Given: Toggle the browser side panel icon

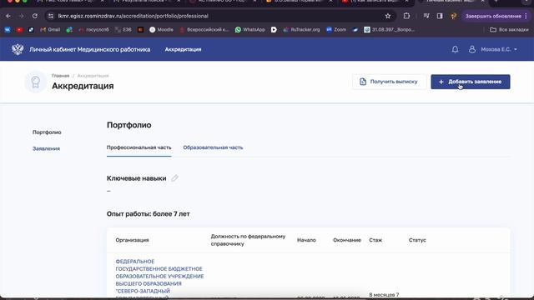Looking at the screenshot, I should point(440,16).
